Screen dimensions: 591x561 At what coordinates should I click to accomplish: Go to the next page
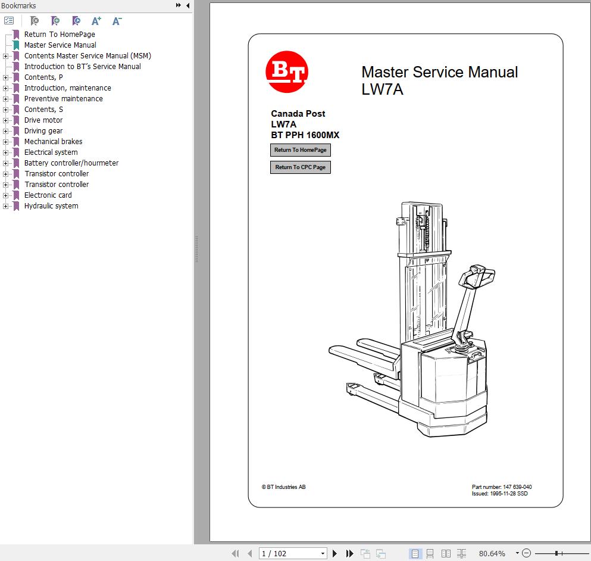pyautogui.click(x=335, y=553)
